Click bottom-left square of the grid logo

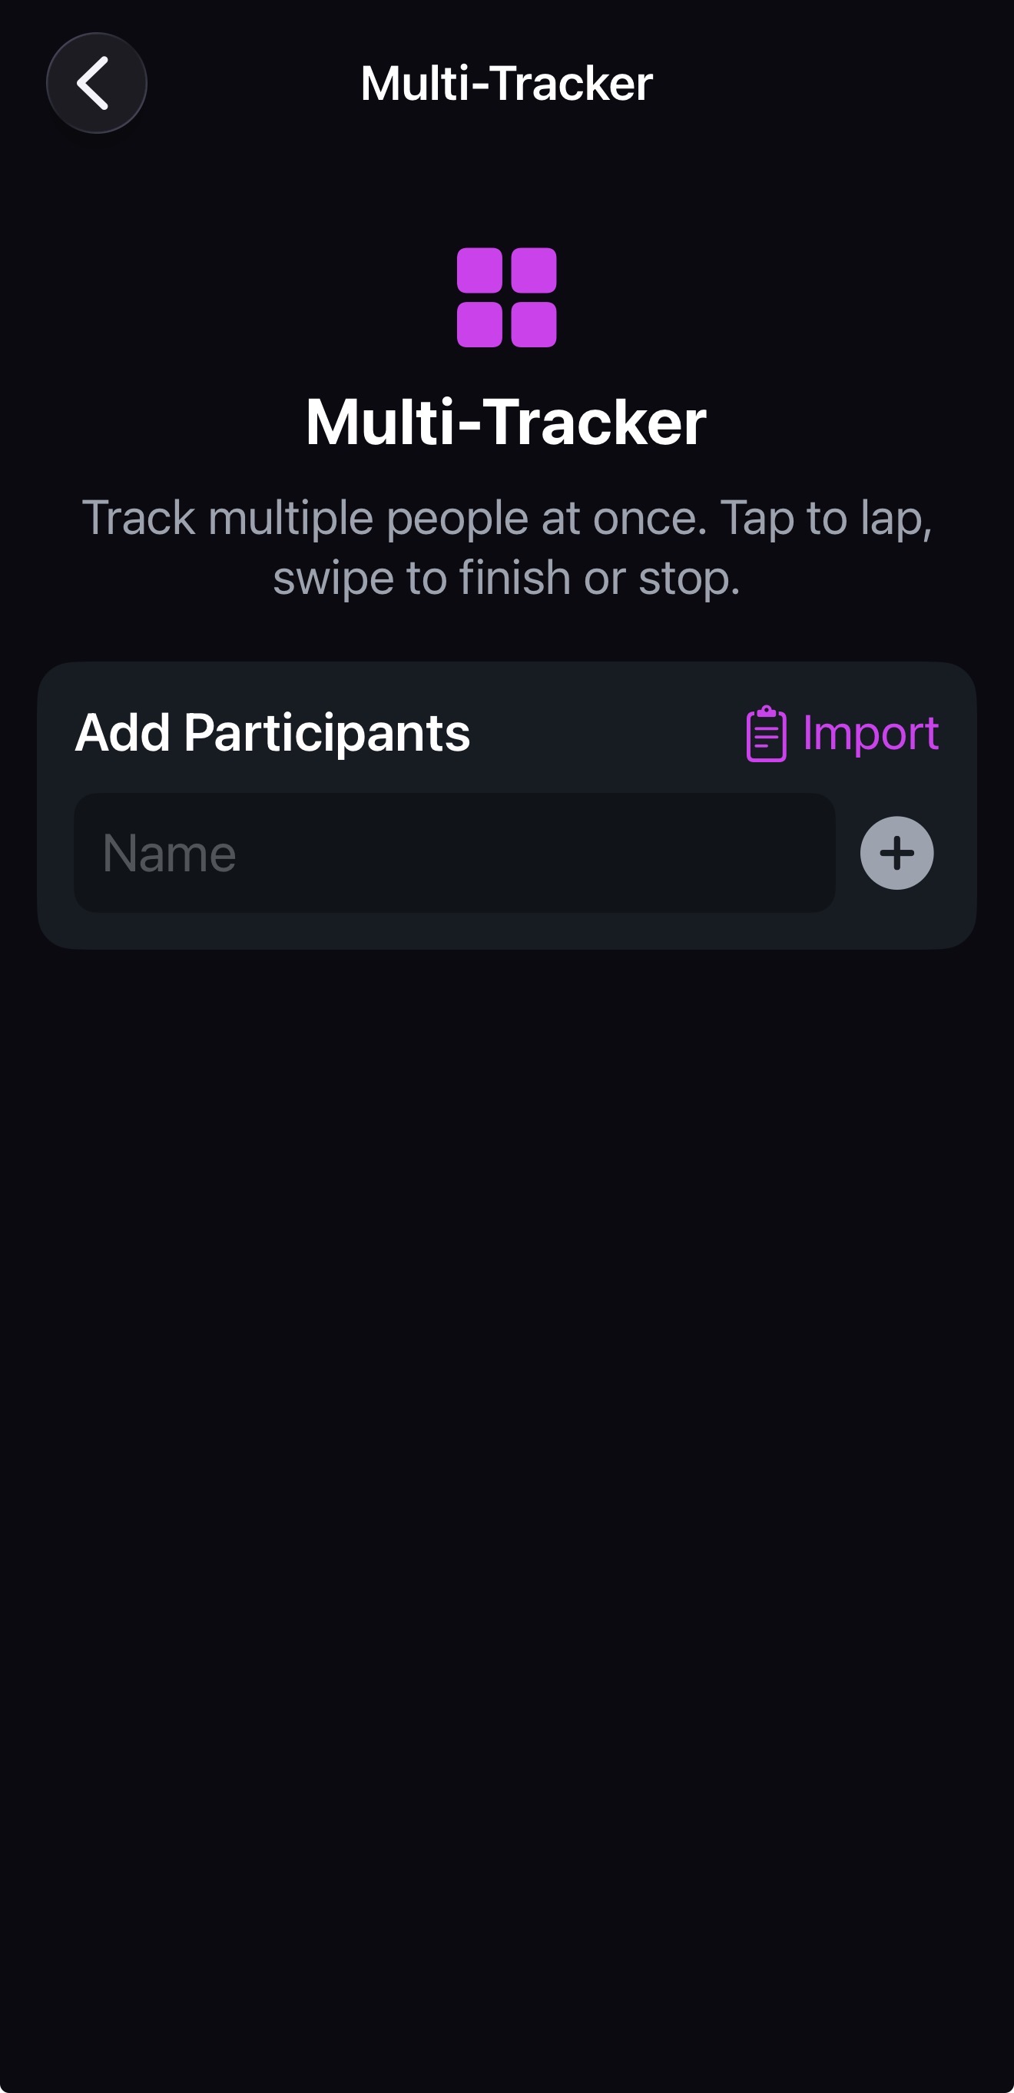[x=479, y=324]
